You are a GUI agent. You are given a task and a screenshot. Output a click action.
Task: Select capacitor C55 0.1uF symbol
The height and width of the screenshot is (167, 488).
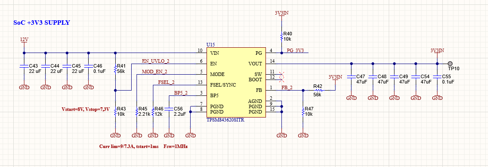[437, 77]
